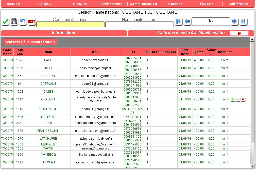Click green plus icon on CHAUVET row

coord(233,99)
